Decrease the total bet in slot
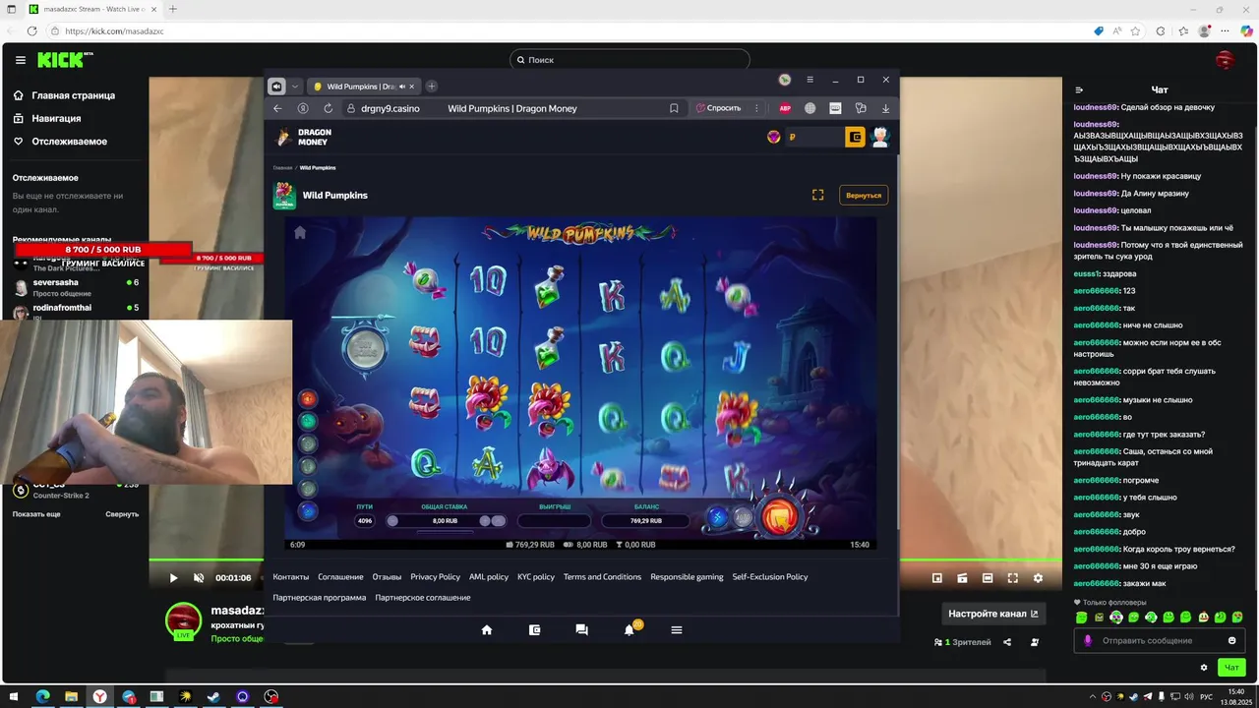Viewport: 1259px width, 708px height. coord(392,521)
